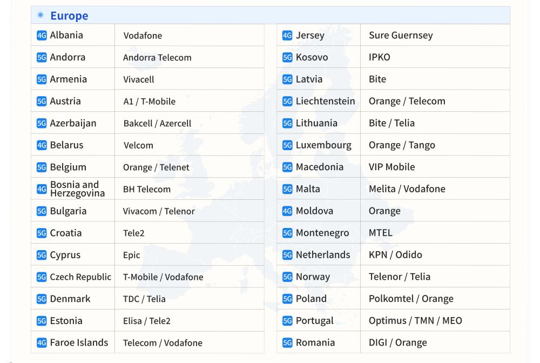Click the Andorra Telecom carrier text
The height and width of the screenshot is (363, 540).
157,57
